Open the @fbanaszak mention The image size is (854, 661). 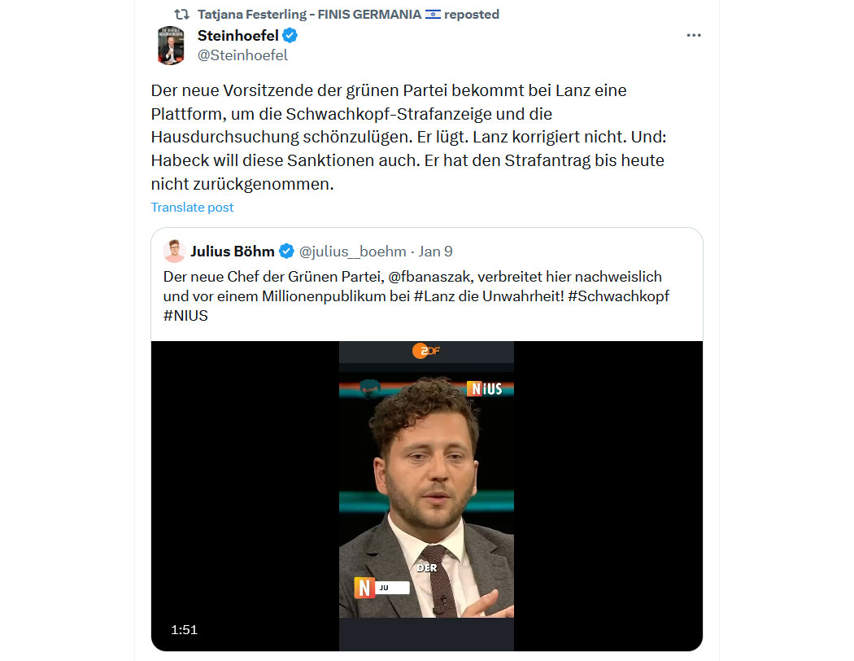(x=430, y=277)
